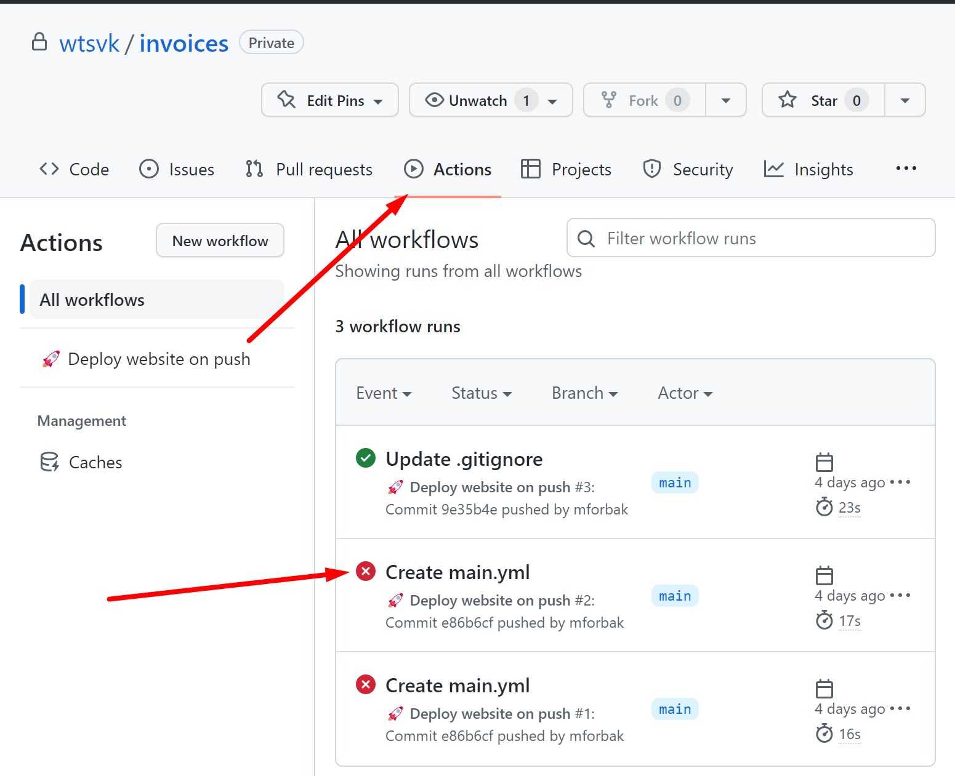Switch to the Code tab
Image resolution: width=955 pixels, height=776 pixels.
[x=74, y=169]
